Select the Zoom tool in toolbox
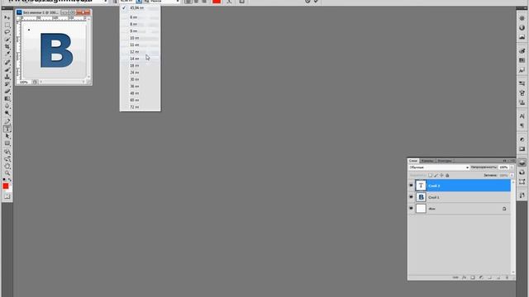 point(7,172)
